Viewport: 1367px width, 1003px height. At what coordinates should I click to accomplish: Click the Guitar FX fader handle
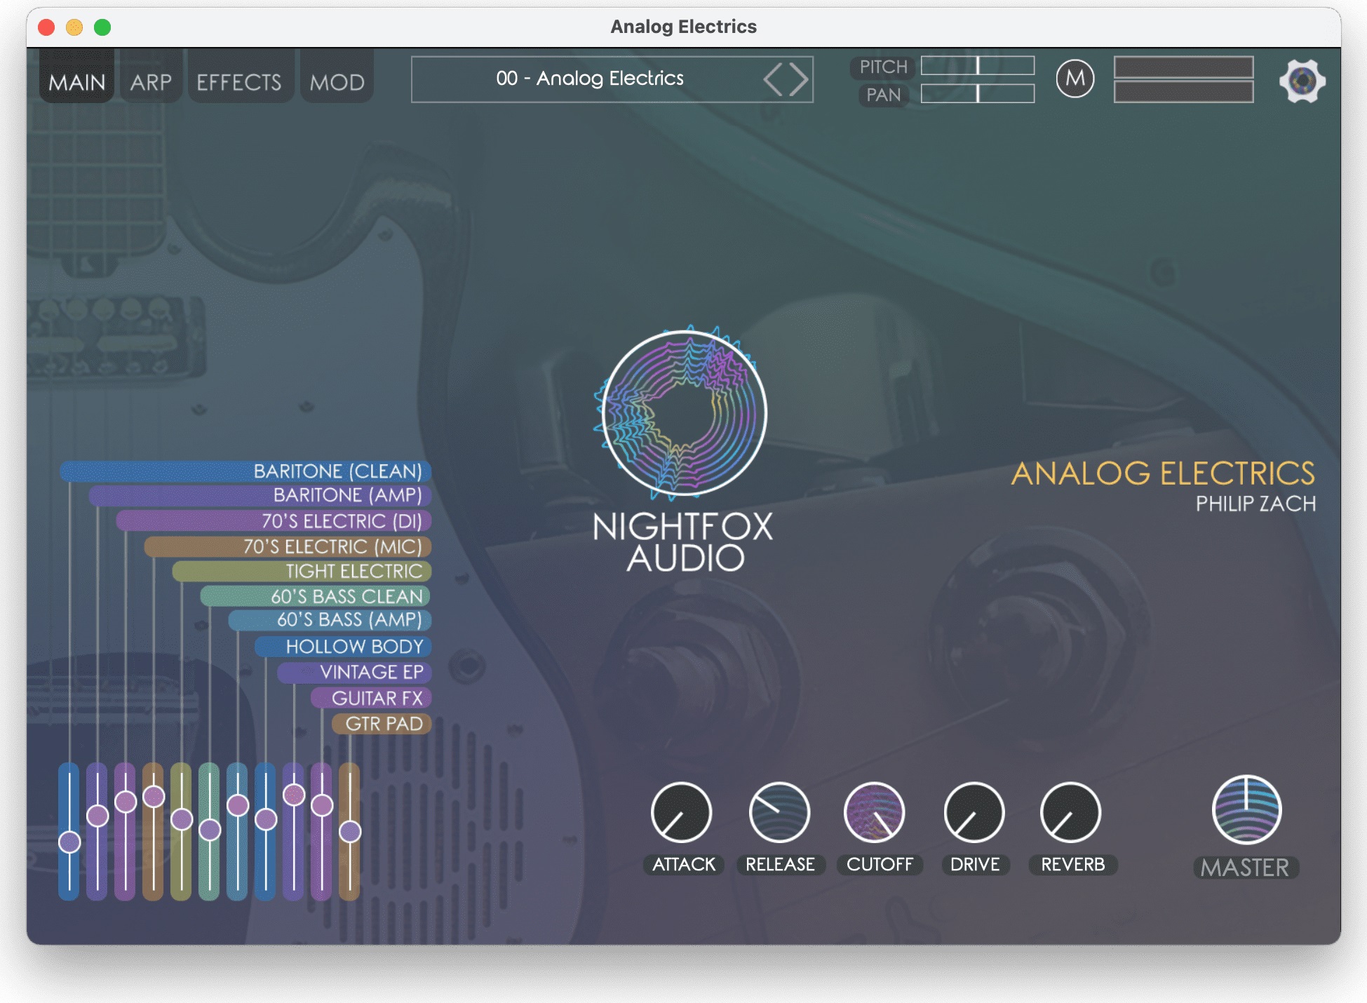322,805
